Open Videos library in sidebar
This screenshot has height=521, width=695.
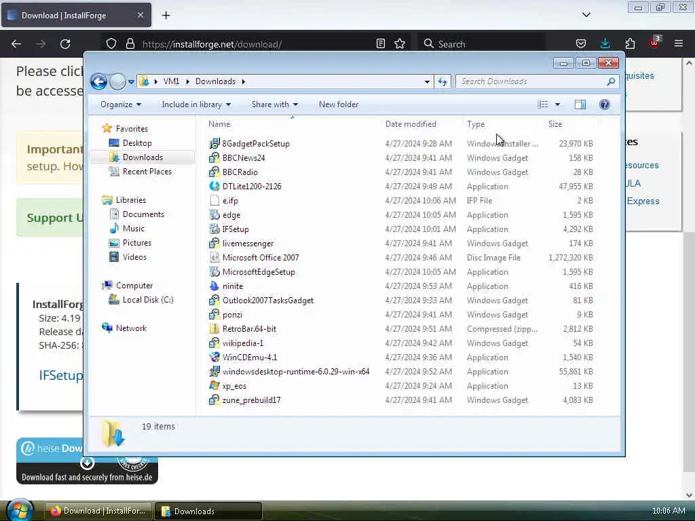[134, 257]
